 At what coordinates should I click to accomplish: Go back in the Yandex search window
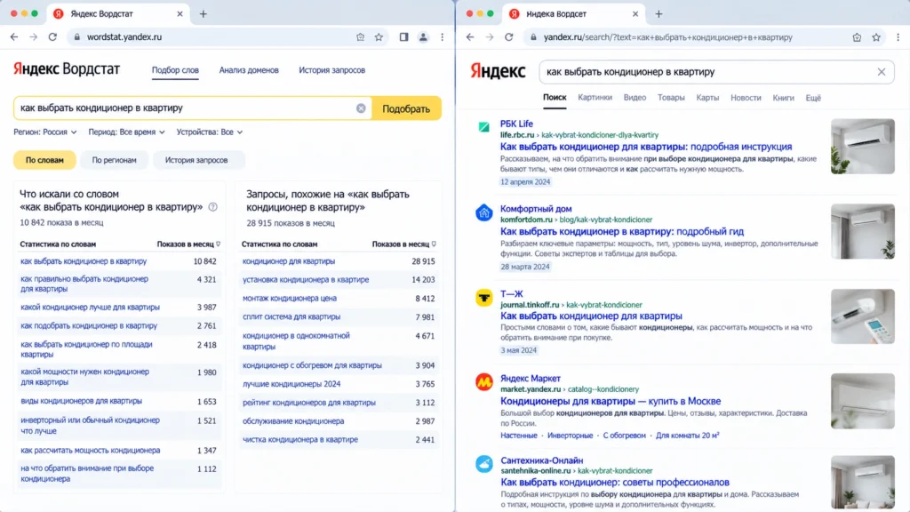pyautogui.click(x=470, y=37)
